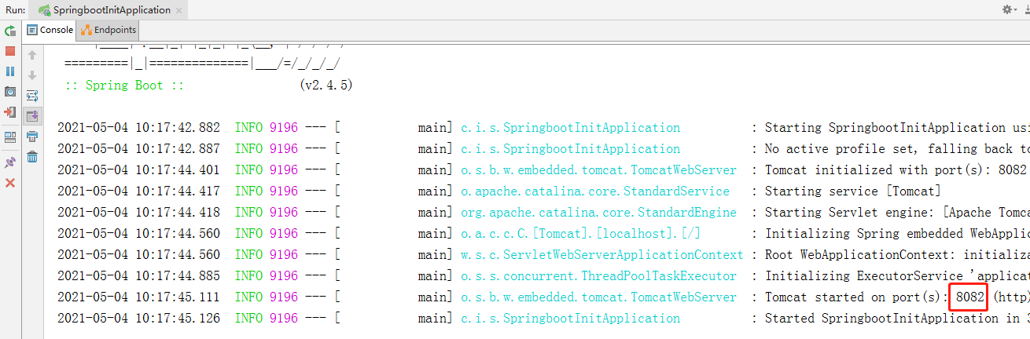This screenshot has width=1030, height=339.
Task: Dump threads using the camera icon
Action: (10, 92)
